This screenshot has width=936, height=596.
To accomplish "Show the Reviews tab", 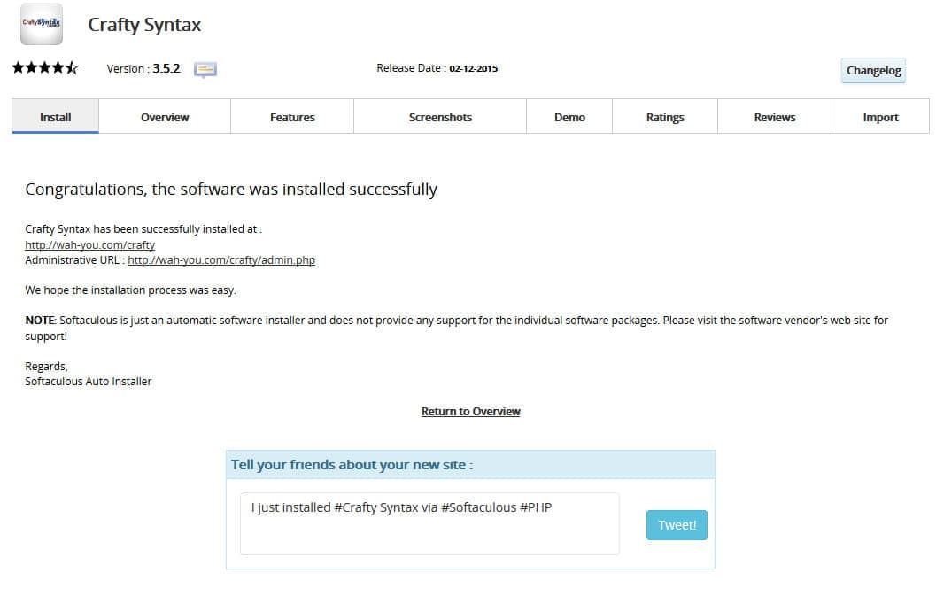I will [775, 117].
